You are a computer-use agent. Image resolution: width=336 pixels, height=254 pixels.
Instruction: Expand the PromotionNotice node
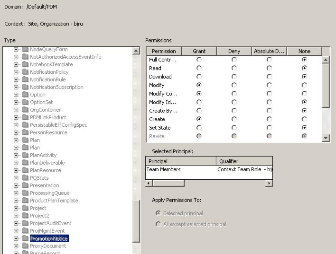(x=16, y=238)
